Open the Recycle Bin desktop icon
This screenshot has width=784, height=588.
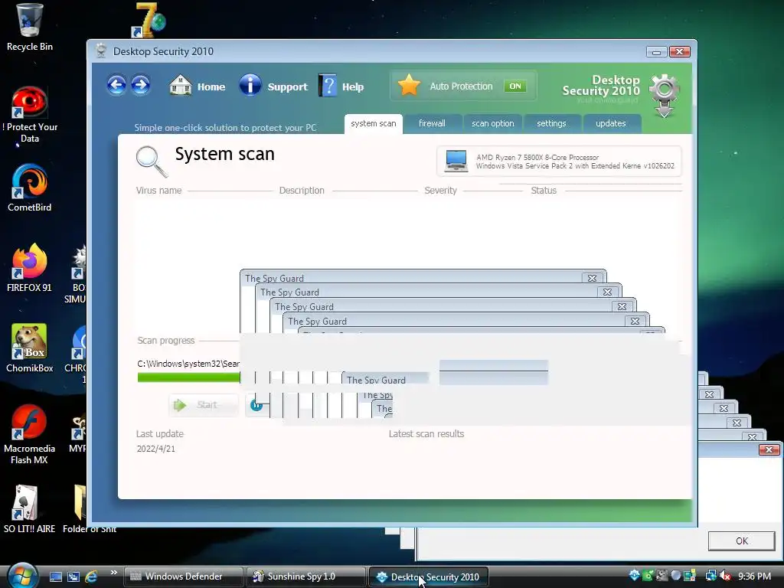pos(30,28)
